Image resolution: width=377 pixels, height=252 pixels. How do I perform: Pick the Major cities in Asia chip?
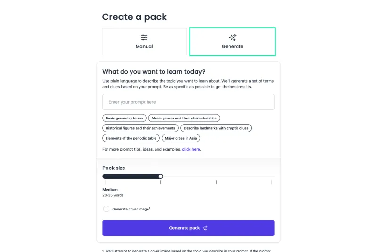tap(181, 138)
